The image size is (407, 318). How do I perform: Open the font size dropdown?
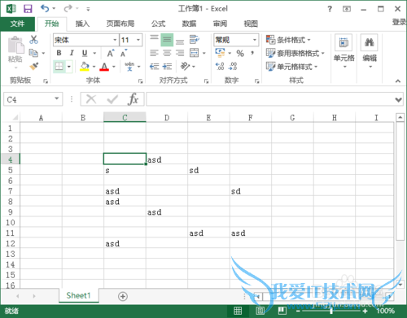tap(138, 40)
